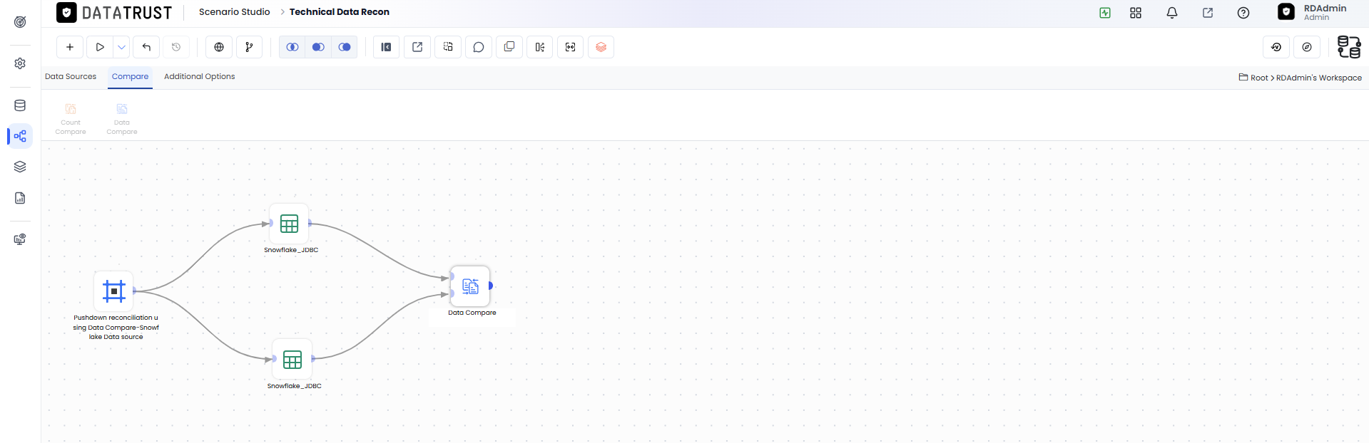
Task: Click the Technical Data Recon breadcrumb title
Action: (340, 12)
